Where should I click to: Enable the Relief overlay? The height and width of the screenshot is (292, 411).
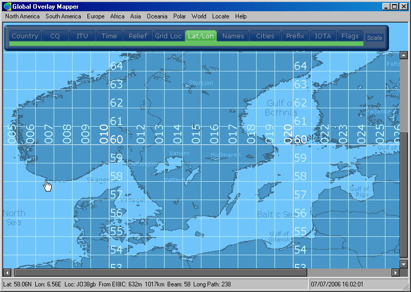138,36
